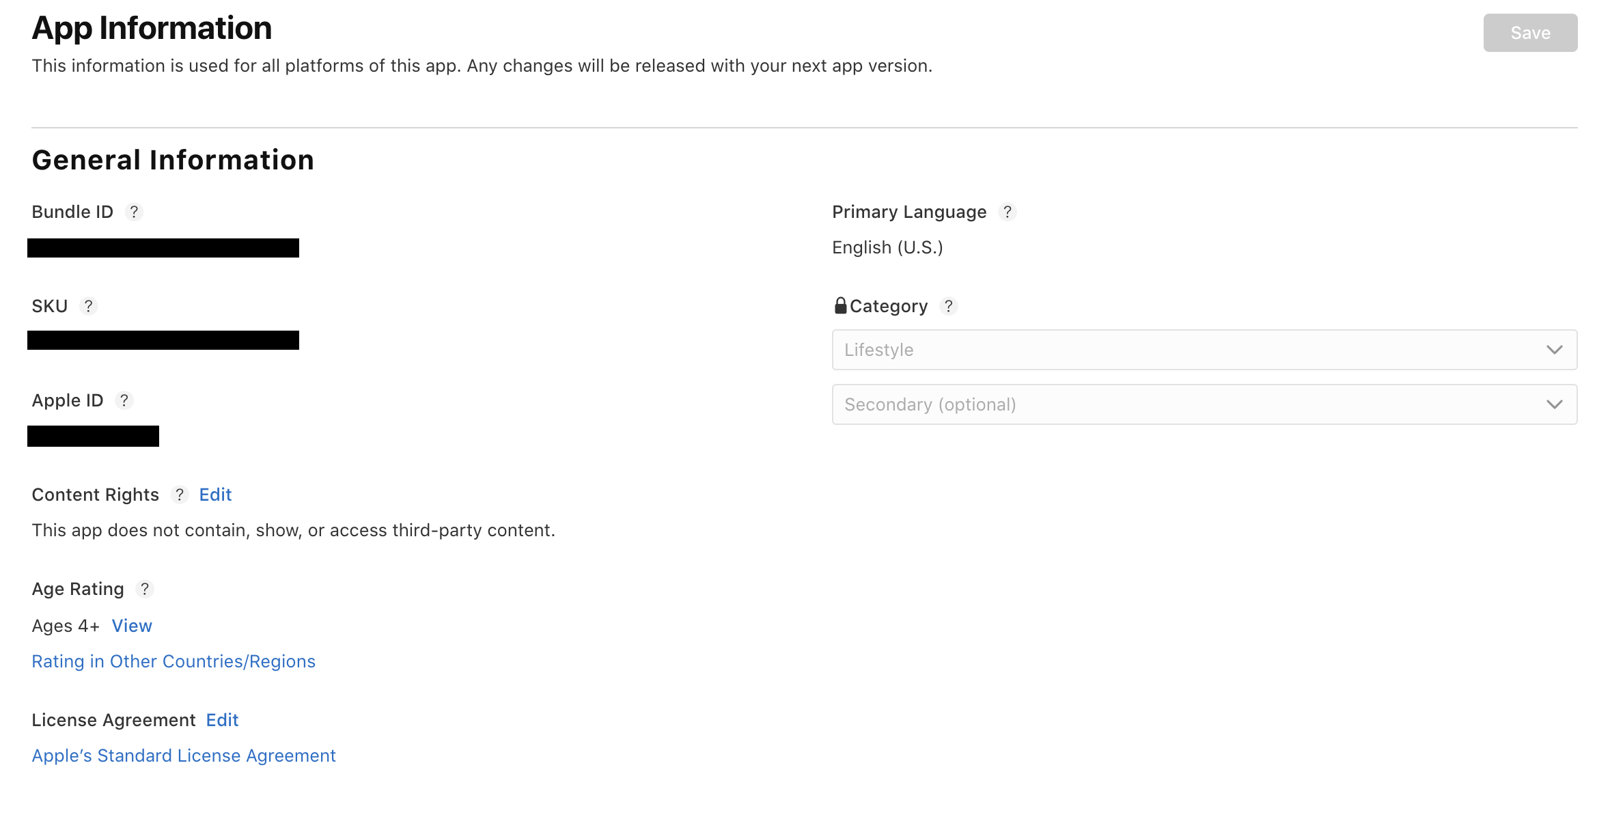The width and height of the screenshot is (1623, 817).
Task: View the Ages 4+ rating details
Action: pos(132,626)
